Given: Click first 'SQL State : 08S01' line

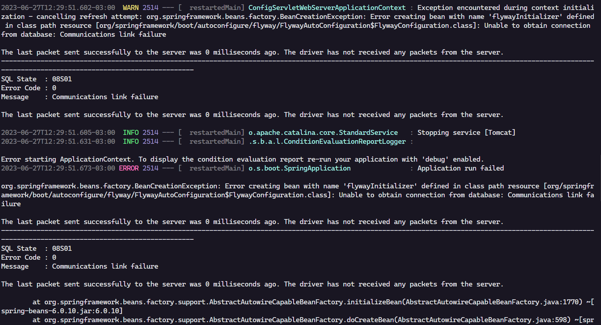Looking at the screenshot, I should click(36, 79).
